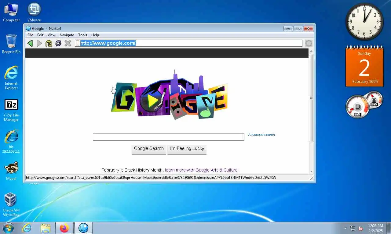Image resolution: width=391 pixels, height=234 pixels.
Task: Click the NetSurf throbber icon beside URL bar
Action: 309,43
